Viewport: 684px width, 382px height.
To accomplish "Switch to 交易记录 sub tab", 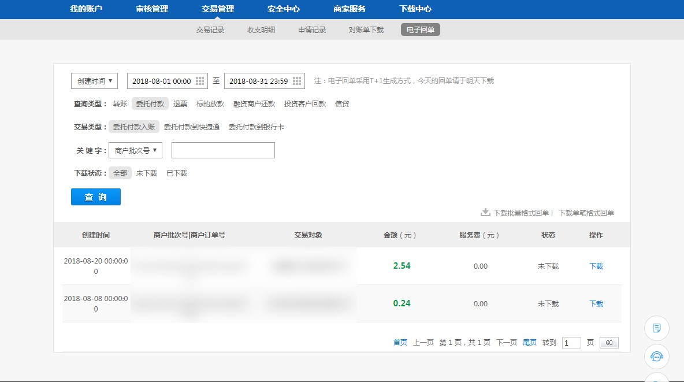I will point(210,30).
